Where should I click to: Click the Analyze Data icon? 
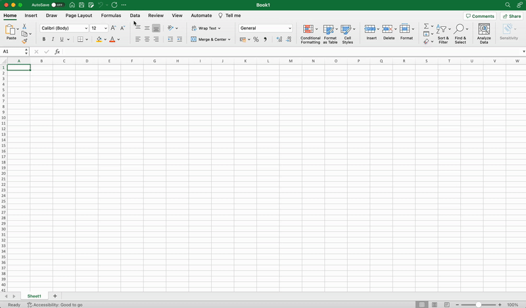click(x=484, y=33)
